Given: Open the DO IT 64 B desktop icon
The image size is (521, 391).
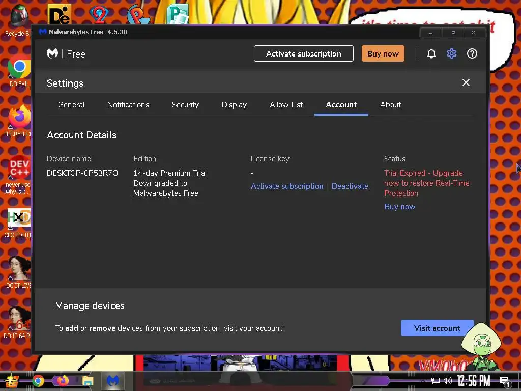Looking at the screenshot, I should click(x=17, y=322).
